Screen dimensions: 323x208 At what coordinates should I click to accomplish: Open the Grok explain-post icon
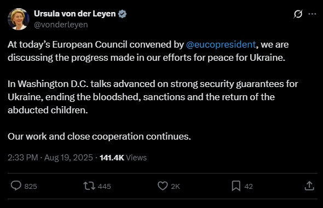[298, 14]
